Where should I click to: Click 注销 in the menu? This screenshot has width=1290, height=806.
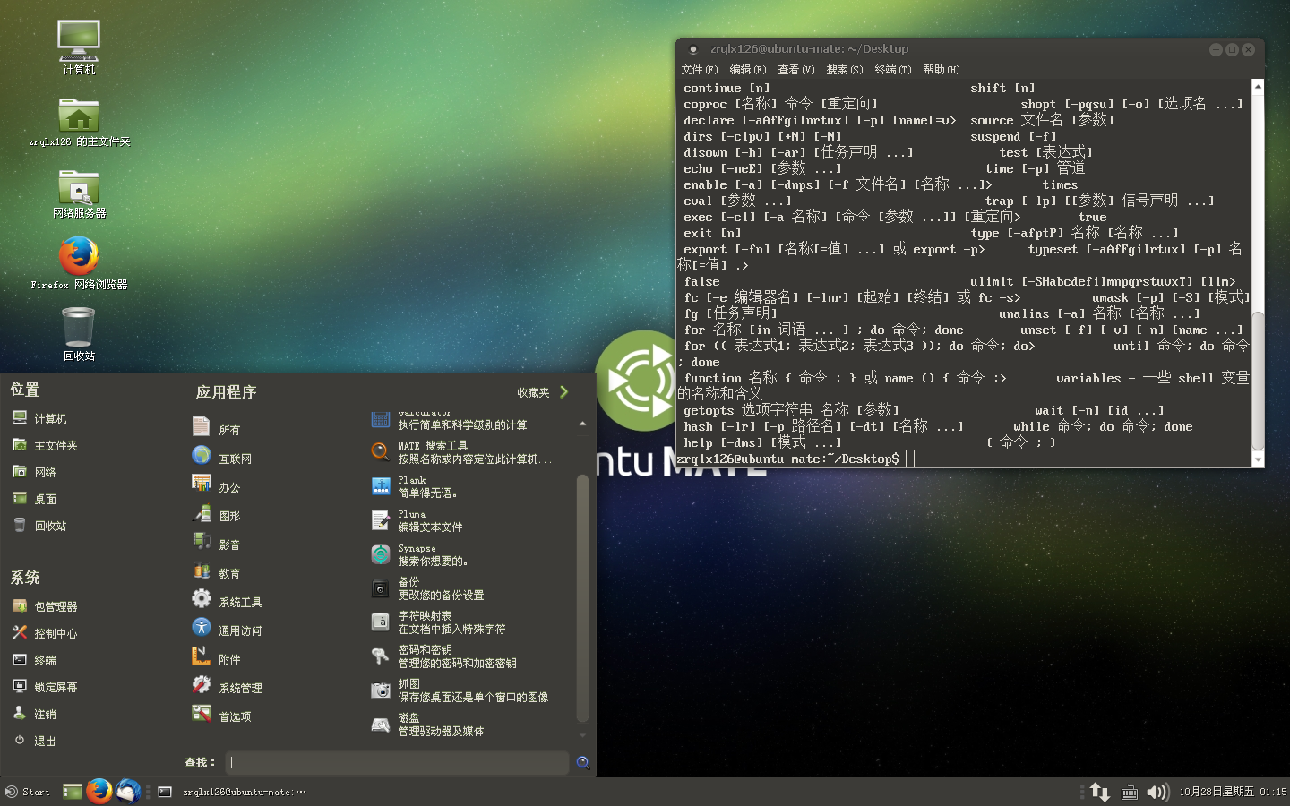[35, 714]
